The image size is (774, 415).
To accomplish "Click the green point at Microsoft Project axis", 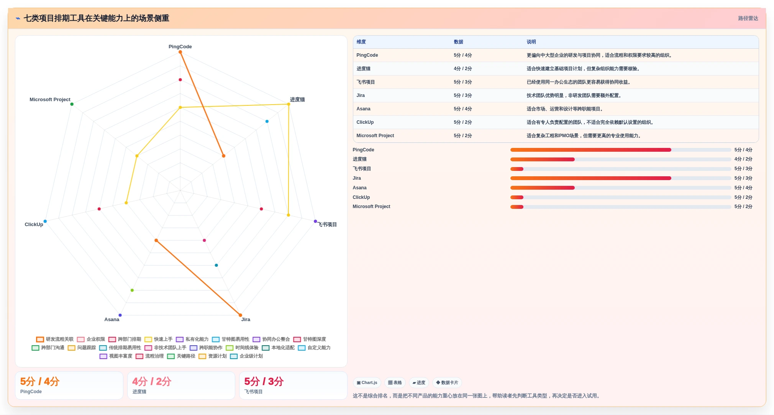I will [72, 104].
